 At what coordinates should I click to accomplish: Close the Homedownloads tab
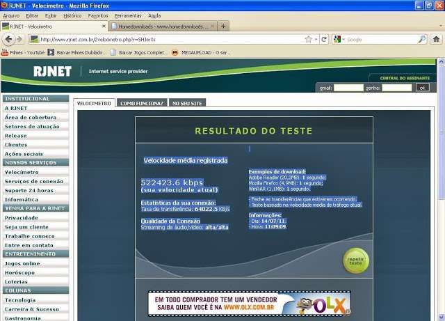(212, 26)
